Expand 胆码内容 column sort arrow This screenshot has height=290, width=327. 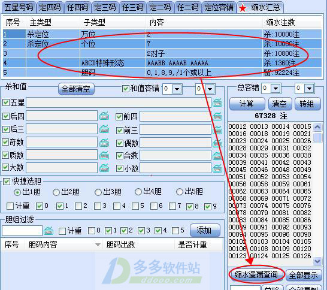click(x=98, y=244)
